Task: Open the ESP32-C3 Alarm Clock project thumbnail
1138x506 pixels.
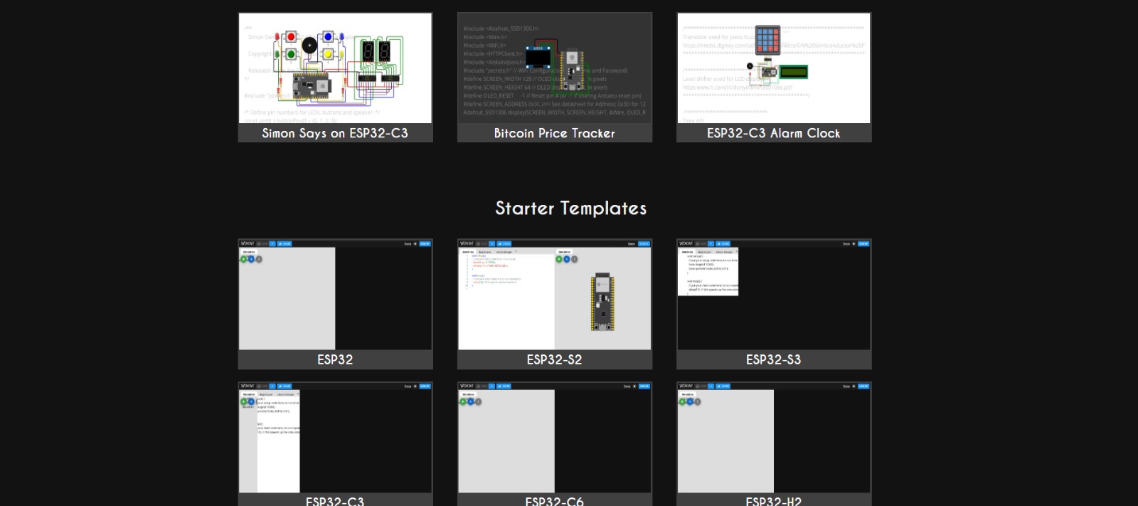Action: pos(774,68)
